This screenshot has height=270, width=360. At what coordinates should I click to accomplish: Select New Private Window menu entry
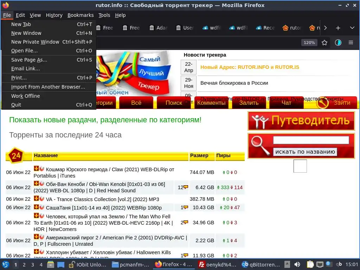[x=49, y=42]
